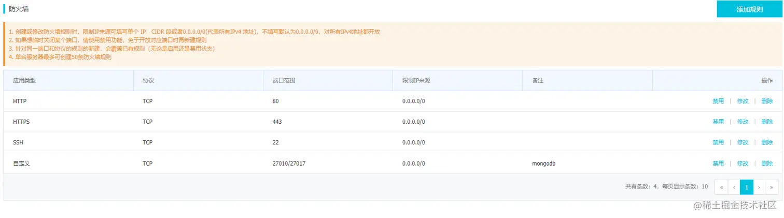This screenshot has height=218, width=784.
Task: Delete the SSH firewall rule
Action: pyautogui.click(x=767, y=142)
